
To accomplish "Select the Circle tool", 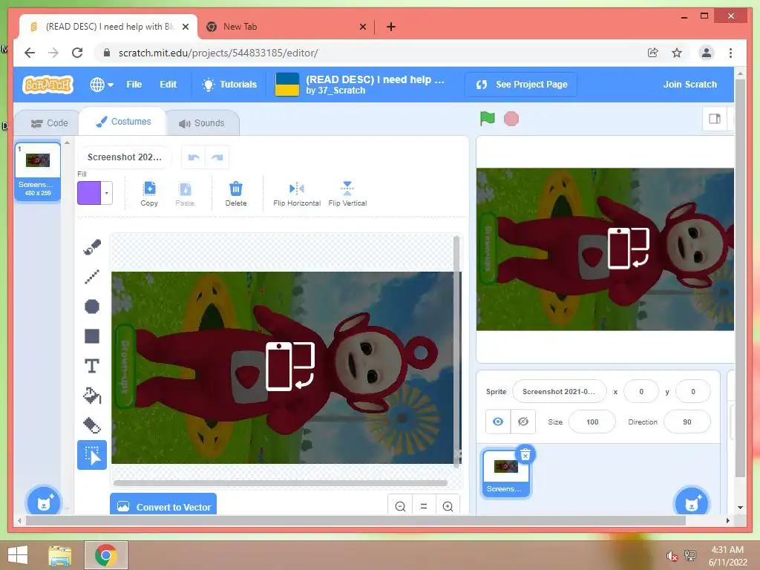I will coord(91,307).
